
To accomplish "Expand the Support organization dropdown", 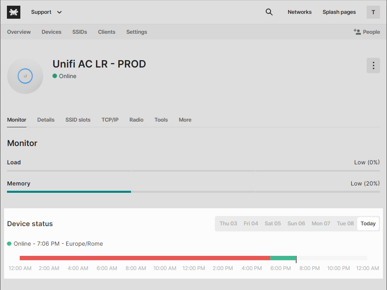I will (46, 12).
